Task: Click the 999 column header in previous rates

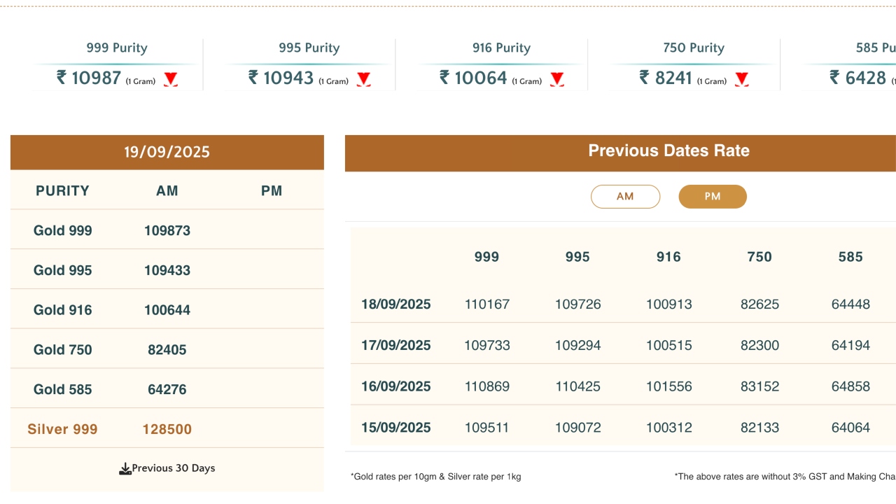Action: (486, 257)
